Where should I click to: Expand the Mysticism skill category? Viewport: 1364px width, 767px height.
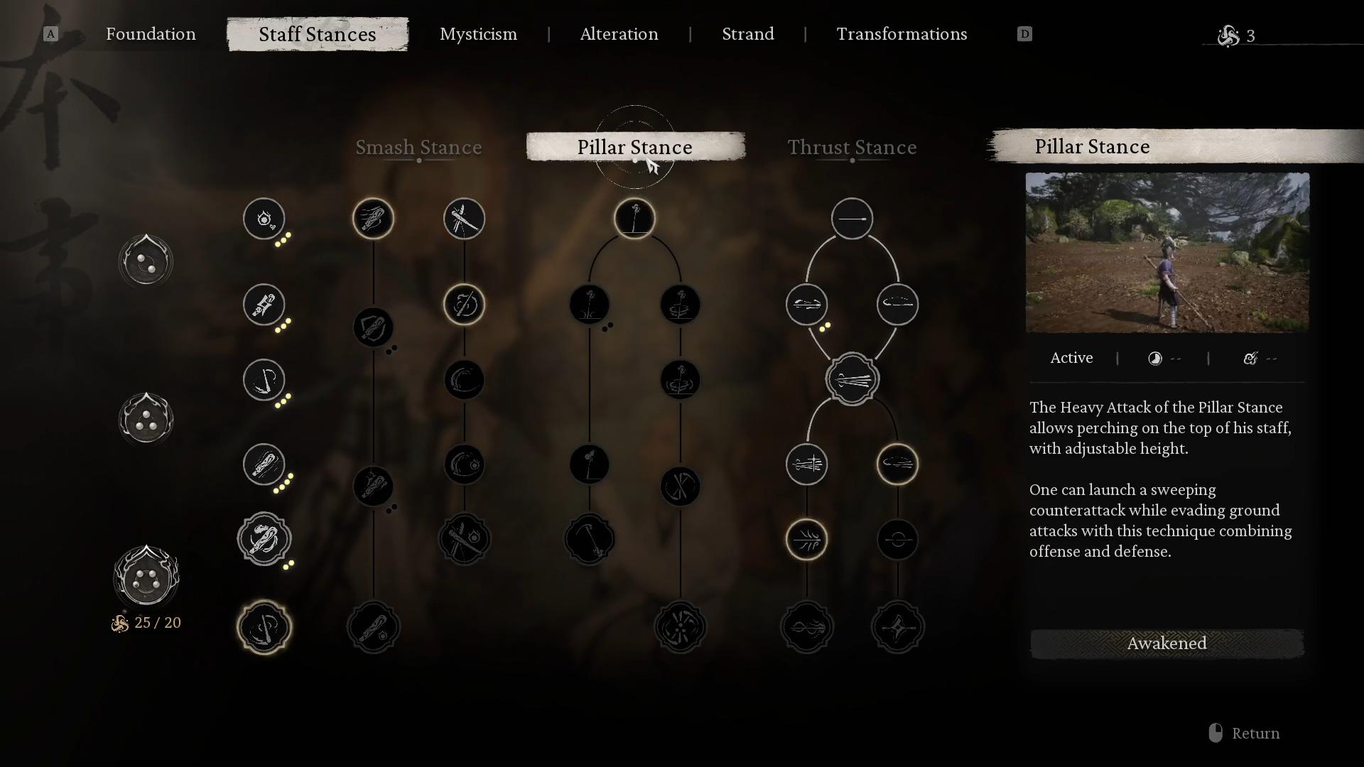[x=479, y=33]
